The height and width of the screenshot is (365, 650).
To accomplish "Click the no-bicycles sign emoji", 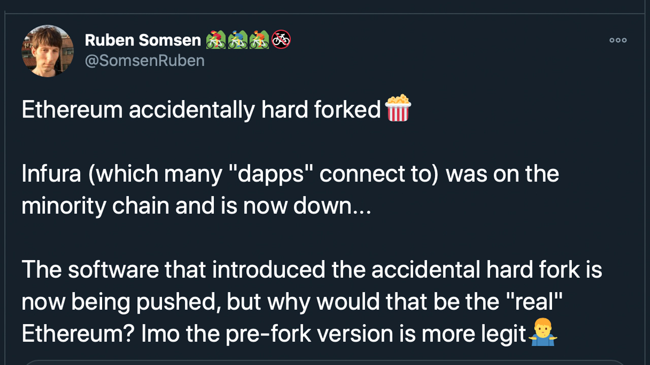I will [281, 40].
